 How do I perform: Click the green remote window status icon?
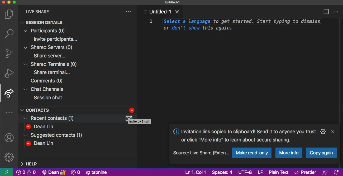pyautogui.click(x=6, y=172)
